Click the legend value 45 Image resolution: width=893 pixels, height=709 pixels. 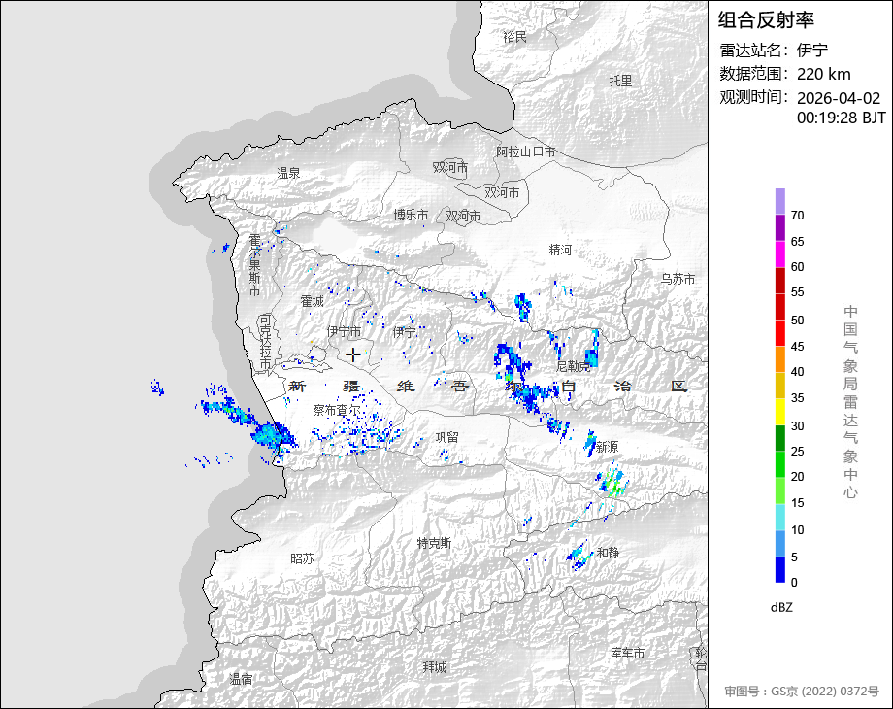[x=797, y=347]
